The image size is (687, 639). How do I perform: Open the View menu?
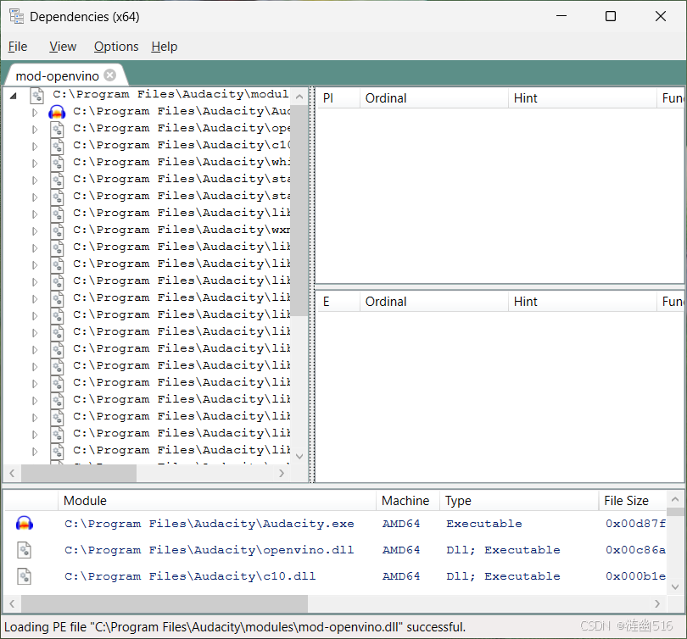tap(63, 47)
